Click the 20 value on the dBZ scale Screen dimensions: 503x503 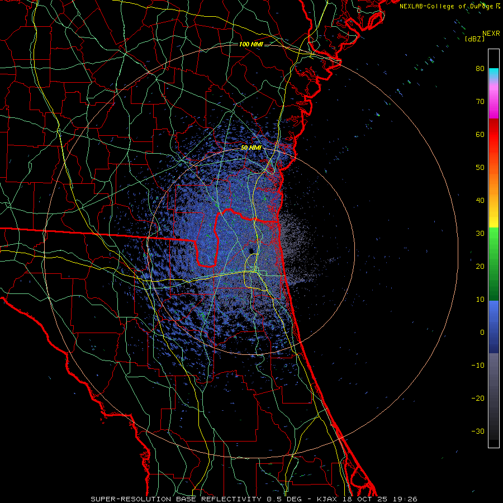pos(480,267)
